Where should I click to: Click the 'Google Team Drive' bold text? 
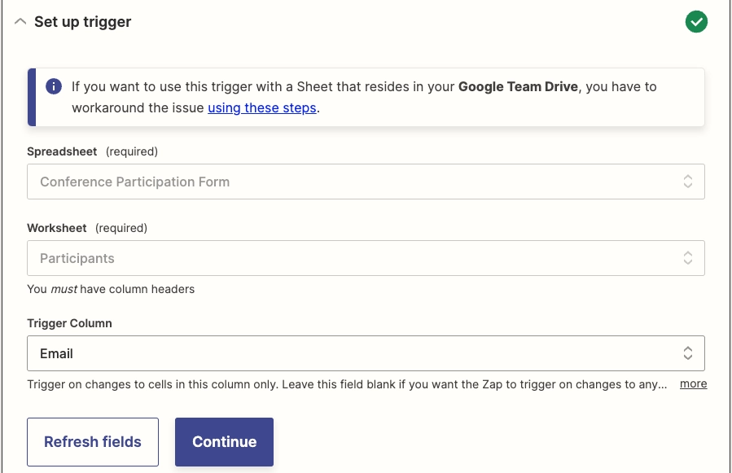tap(518, 87)
